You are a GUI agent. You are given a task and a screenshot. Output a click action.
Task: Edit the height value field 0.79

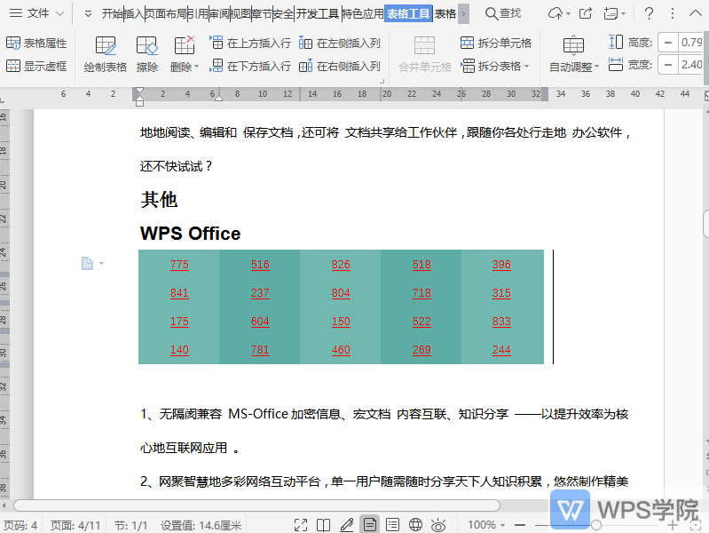point(692,43)
